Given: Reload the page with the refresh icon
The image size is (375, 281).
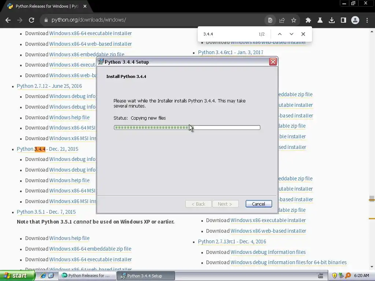Looking at the screenshot, I should [31, 20].
